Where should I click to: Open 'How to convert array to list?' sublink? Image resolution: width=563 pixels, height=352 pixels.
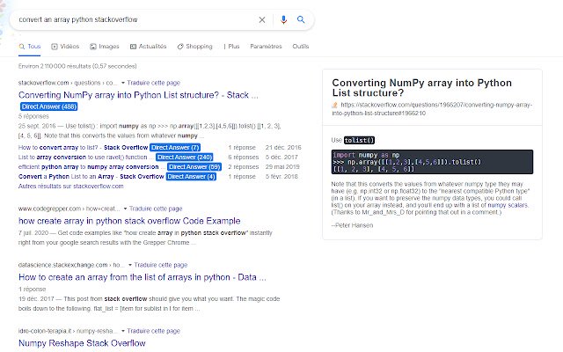click(x=83, y=148)
